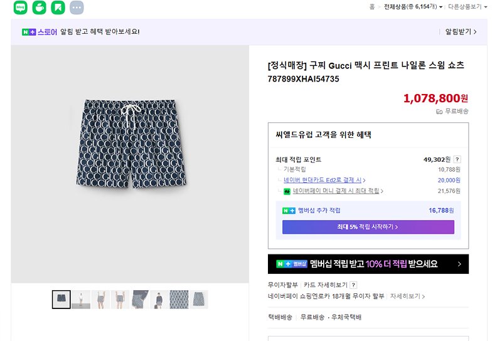This screenshot has width=502, height=341.
Task: Expand the 다른상품보기 dropdown
Action: pos(467,7)
